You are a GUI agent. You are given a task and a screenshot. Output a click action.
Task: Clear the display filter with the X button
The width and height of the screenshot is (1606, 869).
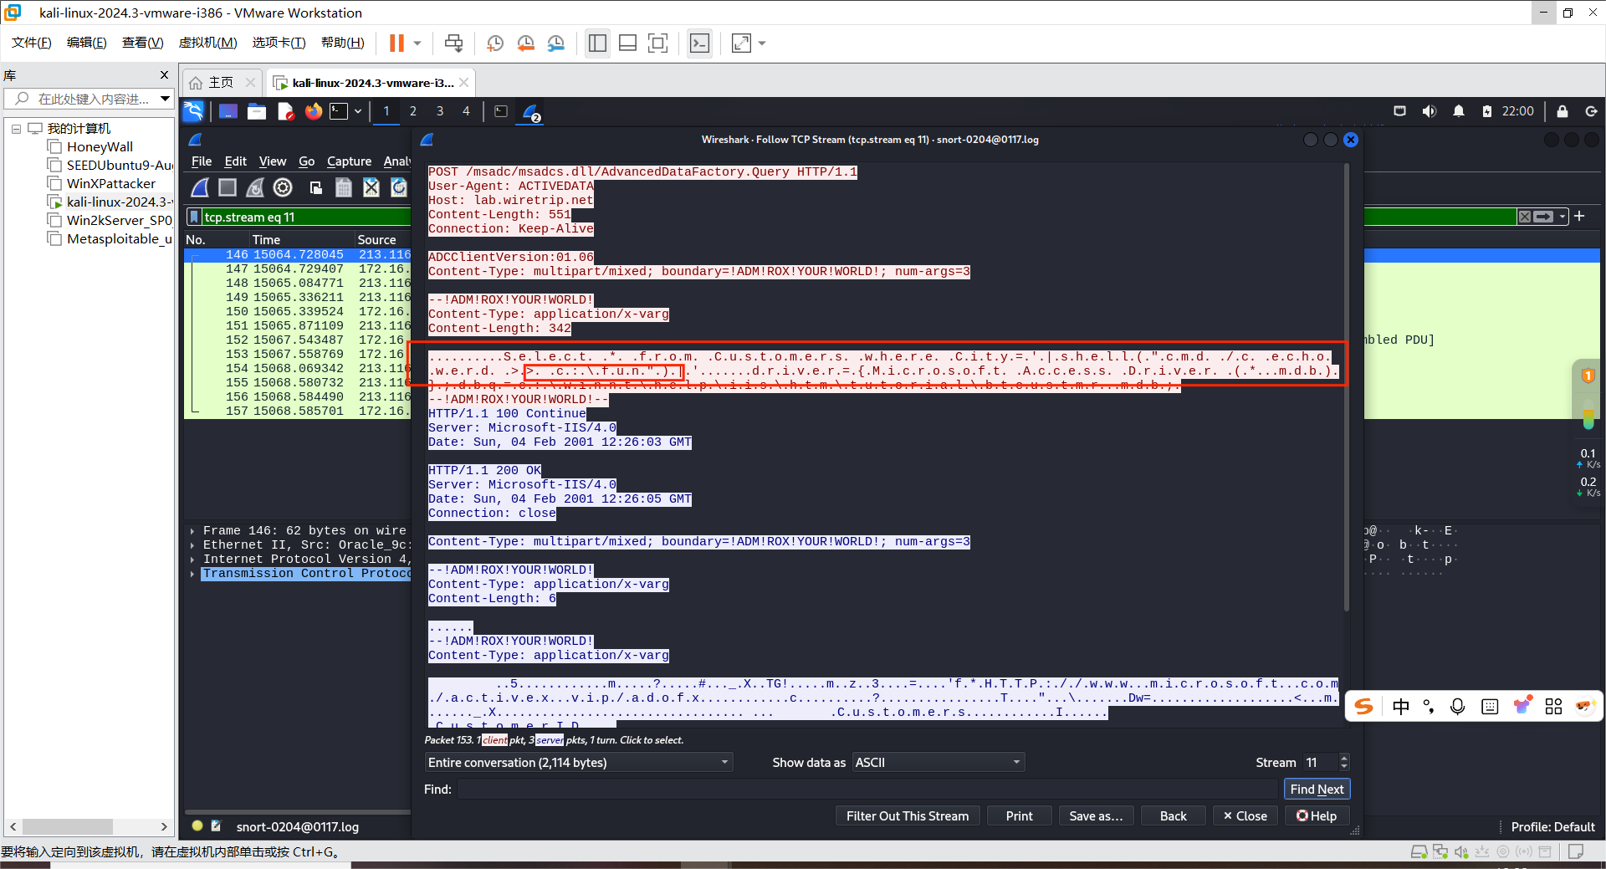pos(1525,217)
